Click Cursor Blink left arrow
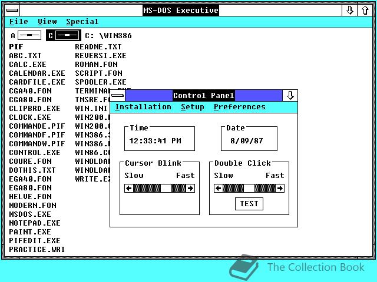Image resolution: width=377 pixels, height=282 pixels. (x=129, y=188)
